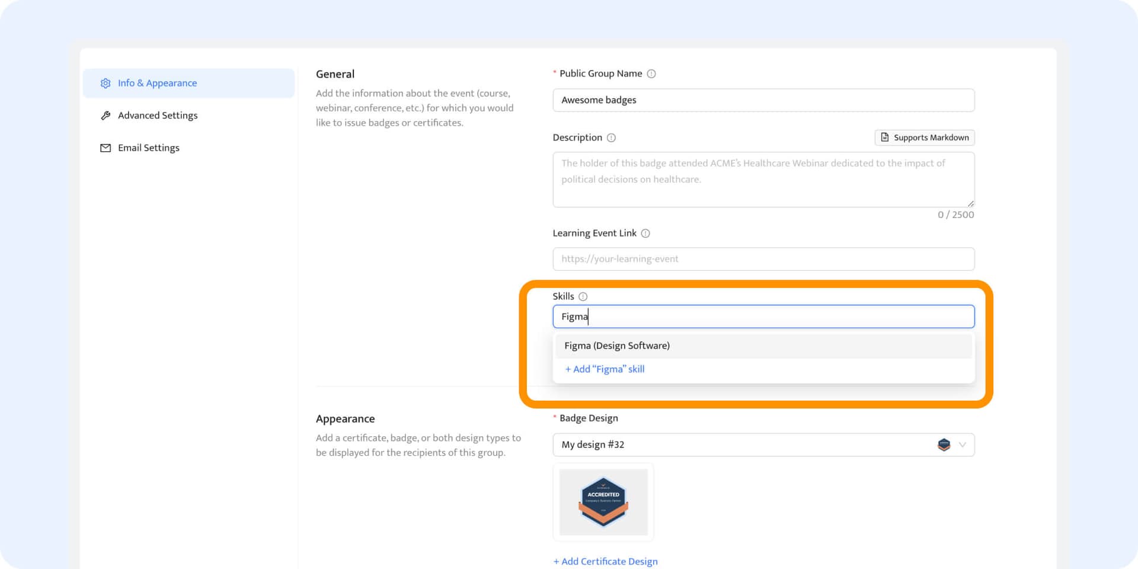Click Add Certificate Design
The image size is (1138, 569).
point(605,561)
